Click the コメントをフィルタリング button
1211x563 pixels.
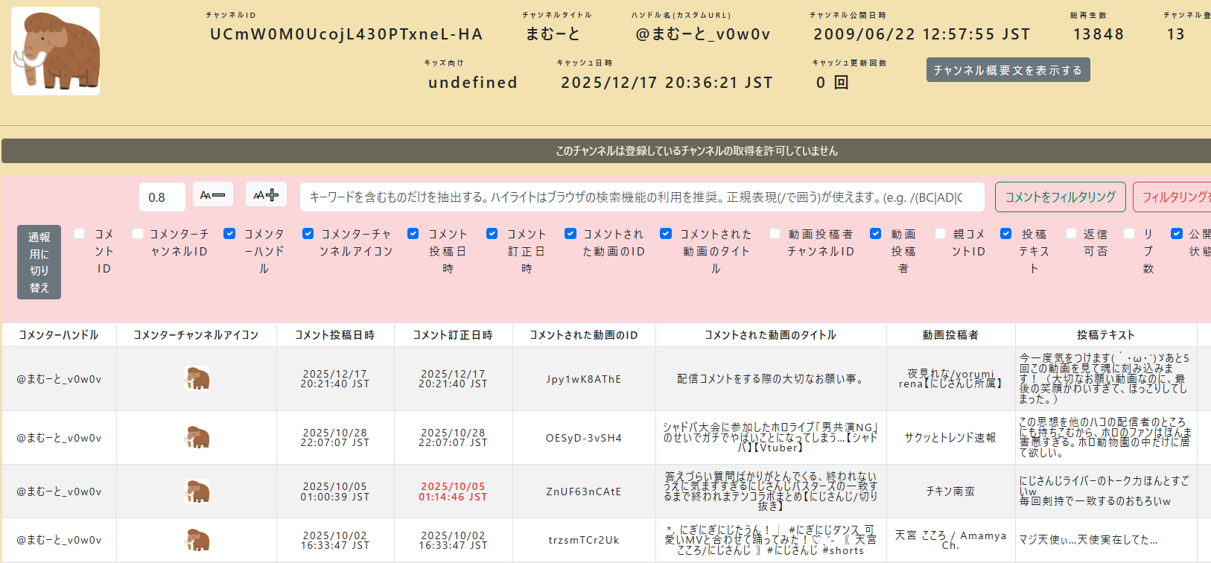1060,197
